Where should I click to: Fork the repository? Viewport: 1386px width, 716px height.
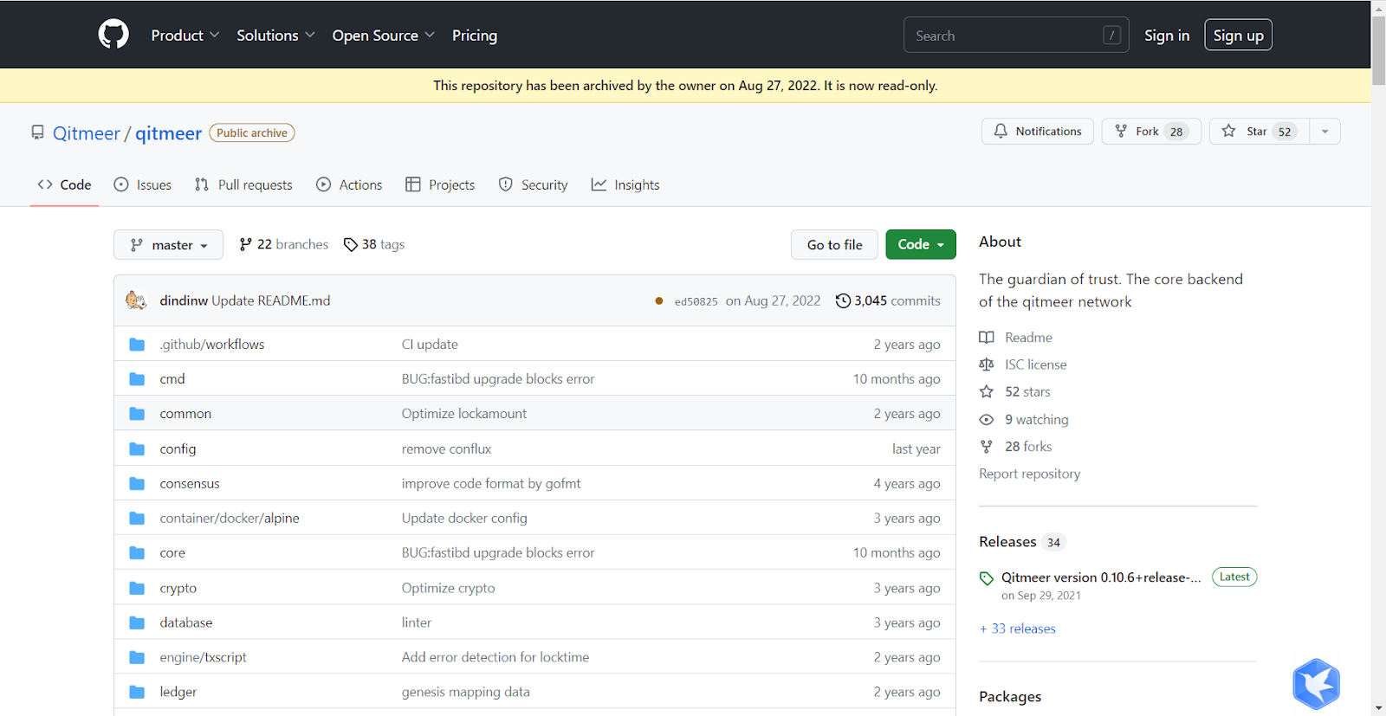1151,132
